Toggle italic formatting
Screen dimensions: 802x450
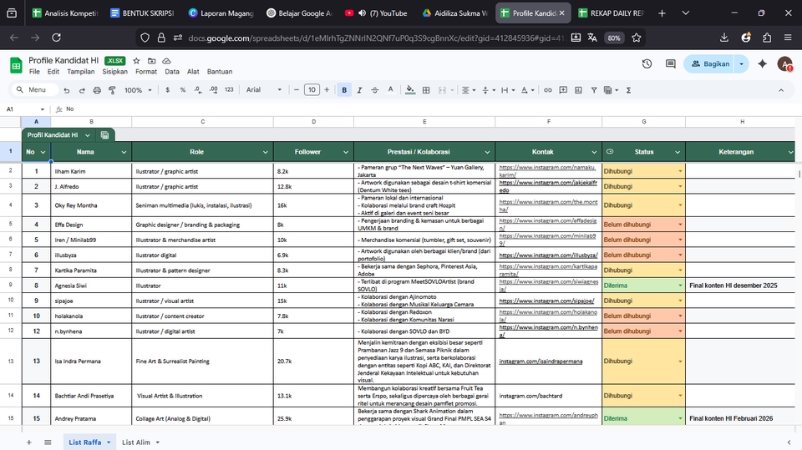[x=359, y=90]
